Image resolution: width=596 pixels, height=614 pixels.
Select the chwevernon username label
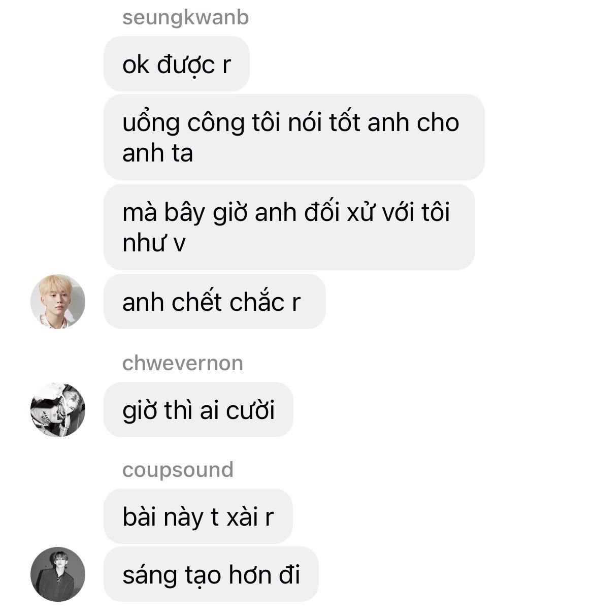pos(183,363)
